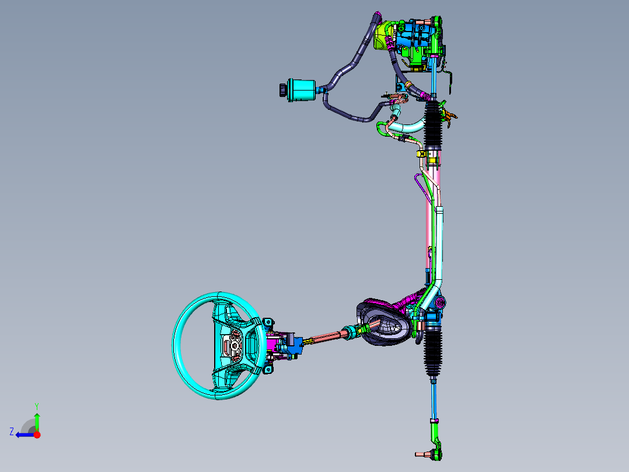Screen dimensions: 629x472
Task: Pick the lower black rack bellows boot
Action: point(433,351)
